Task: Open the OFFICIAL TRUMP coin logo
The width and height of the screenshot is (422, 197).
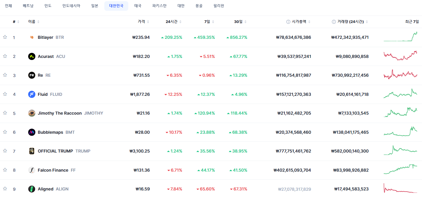Action: point(32,151)
